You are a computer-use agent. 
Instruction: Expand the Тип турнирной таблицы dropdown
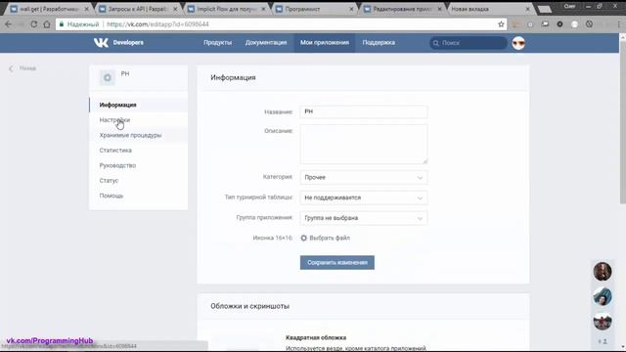pos(363,198)
